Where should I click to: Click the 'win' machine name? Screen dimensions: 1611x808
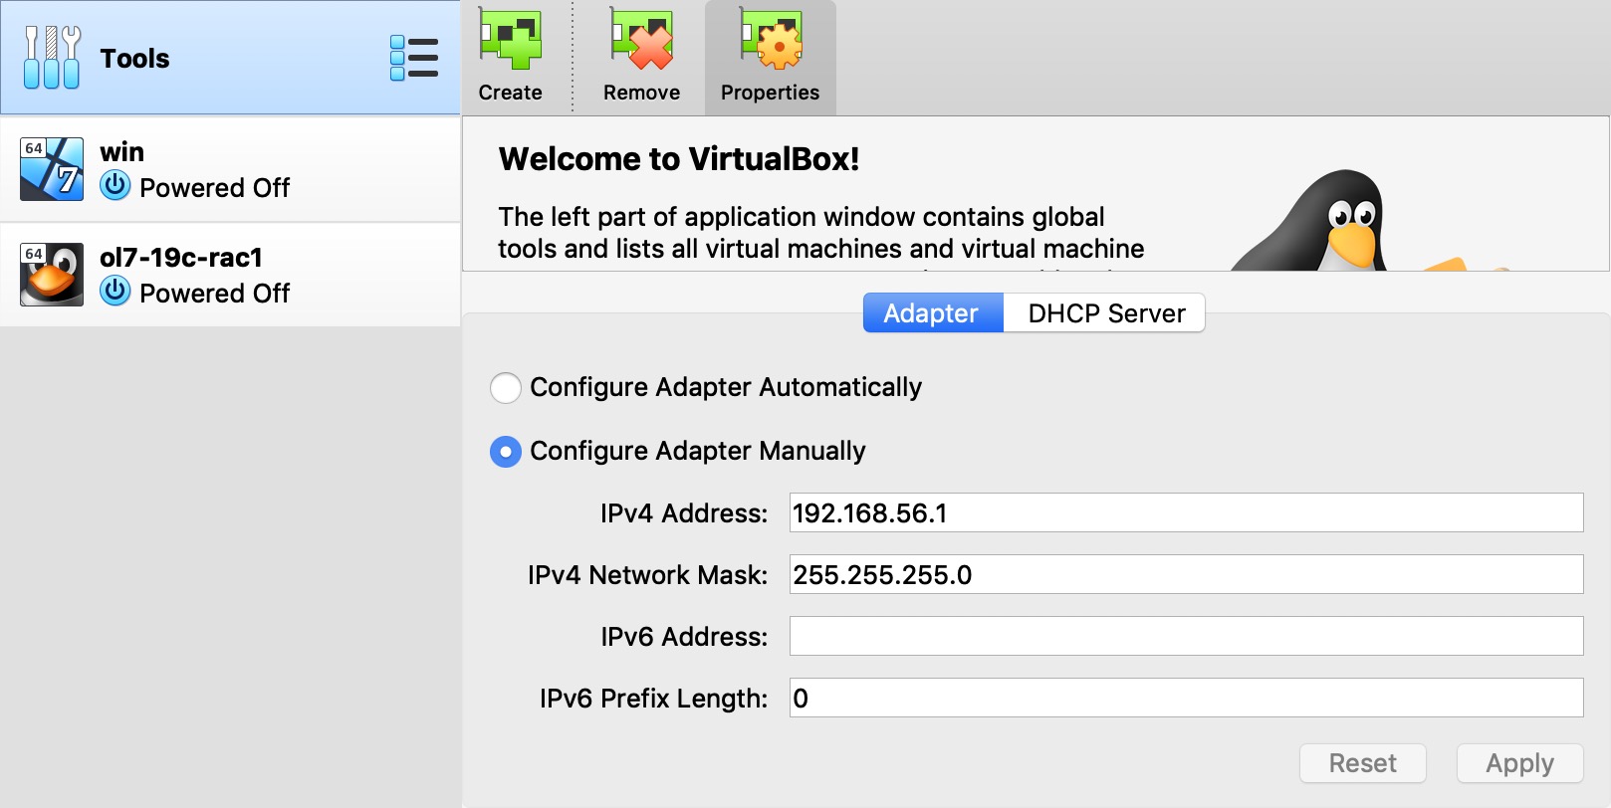pyautogui.click(x=121, y=152)
